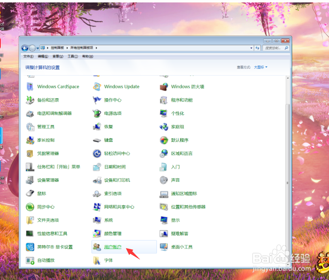Open the 工具(T) menu
Image resolution: width=329 pixels, height=280 pixels.
pyautogui.click(x=72, y=56)
